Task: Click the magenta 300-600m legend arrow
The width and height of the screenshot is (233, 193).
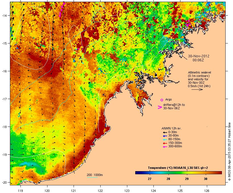Action: pyautogui.click(x=165, y=147)
